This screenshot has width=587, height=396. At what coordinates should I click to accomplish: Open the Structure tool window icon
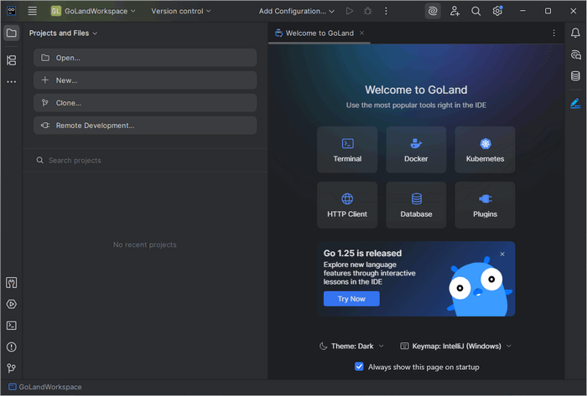pos(11,60)
